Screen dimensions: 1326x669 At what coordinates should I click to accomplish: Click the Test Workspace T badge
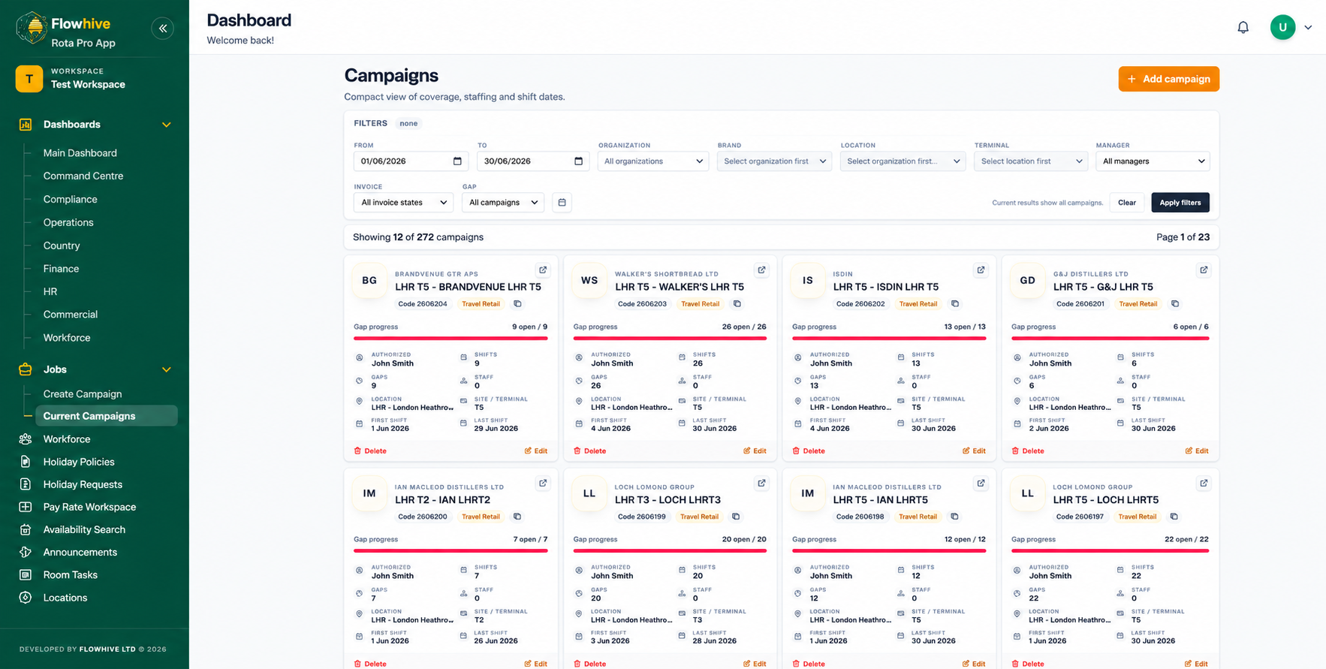pyautogui.click(x=29, y=78)
